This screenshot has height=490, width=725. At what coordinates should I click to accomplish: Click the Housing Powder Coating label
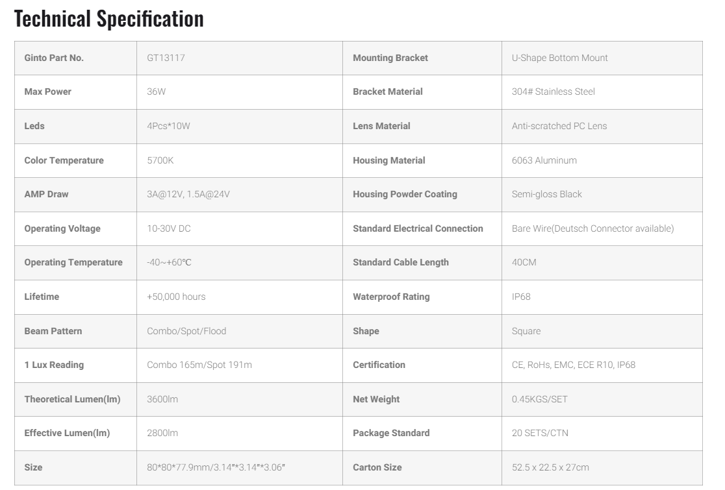(x=405, y=194)
